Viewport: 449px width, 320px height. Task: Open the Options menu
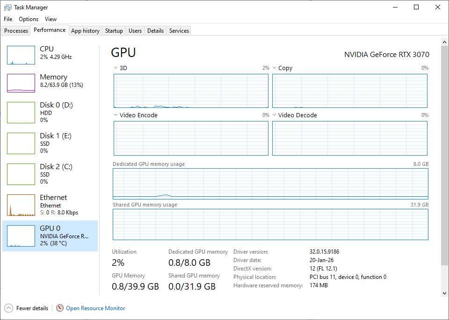point(29,19)
